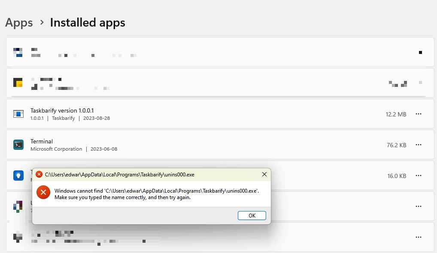Click the 12.2 MB size label for Taskbarify
This screenshot has width=437, height=253.
pos(396,114)
